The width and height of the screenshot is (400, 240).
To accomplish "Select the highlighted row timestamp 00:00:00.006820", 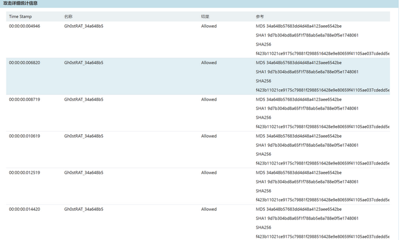I will 25,63.
